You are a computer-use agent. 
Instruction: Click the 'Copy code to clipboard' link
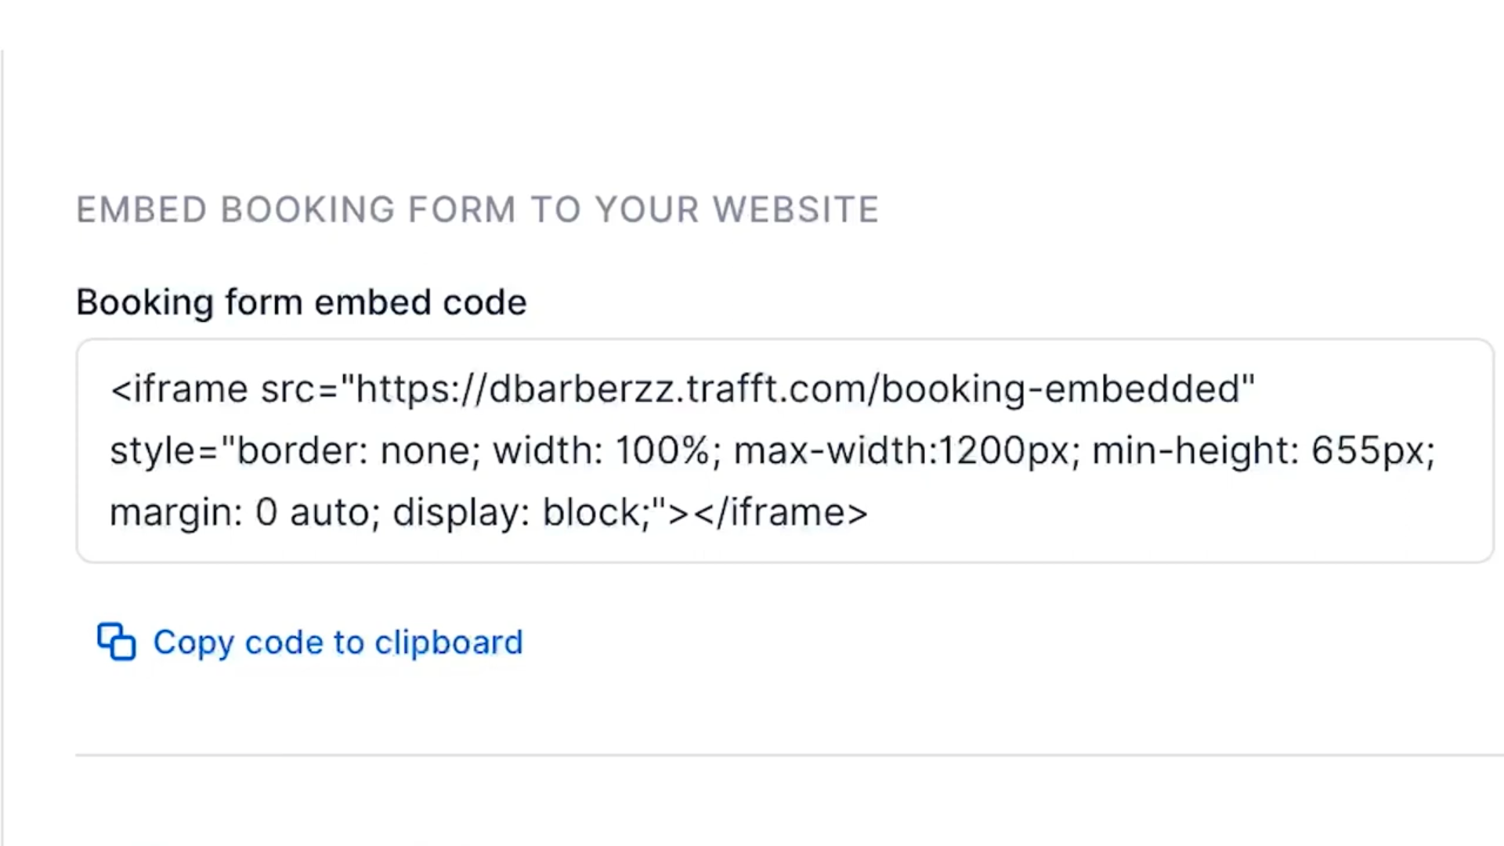click(338, 642)
